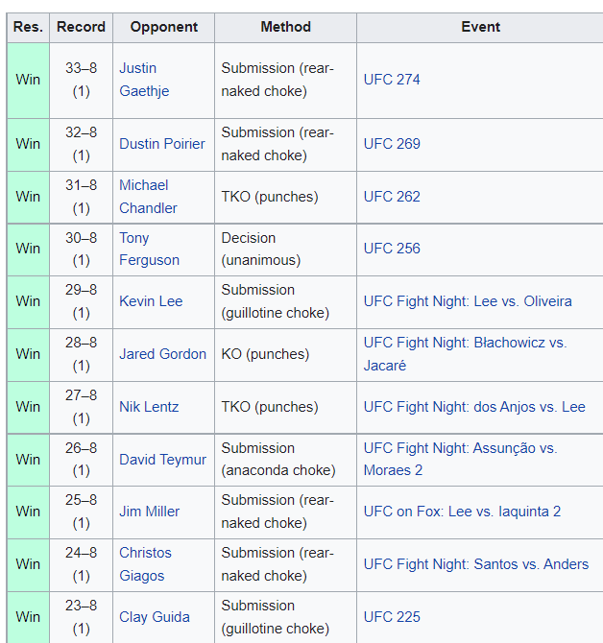603x643 pixels.
Task: Click the Method column header
Action: point(285,28)
